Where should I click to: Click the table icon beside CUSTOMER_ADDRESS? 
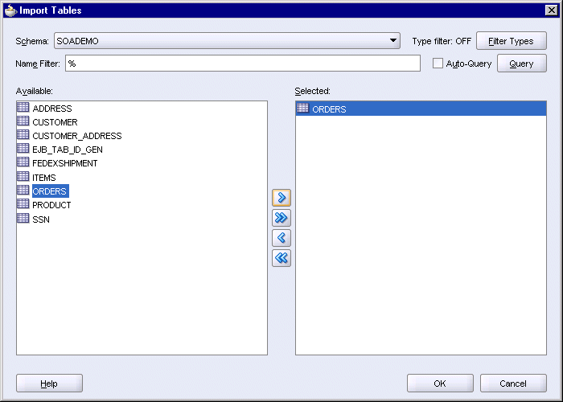(x=23, y=134)
